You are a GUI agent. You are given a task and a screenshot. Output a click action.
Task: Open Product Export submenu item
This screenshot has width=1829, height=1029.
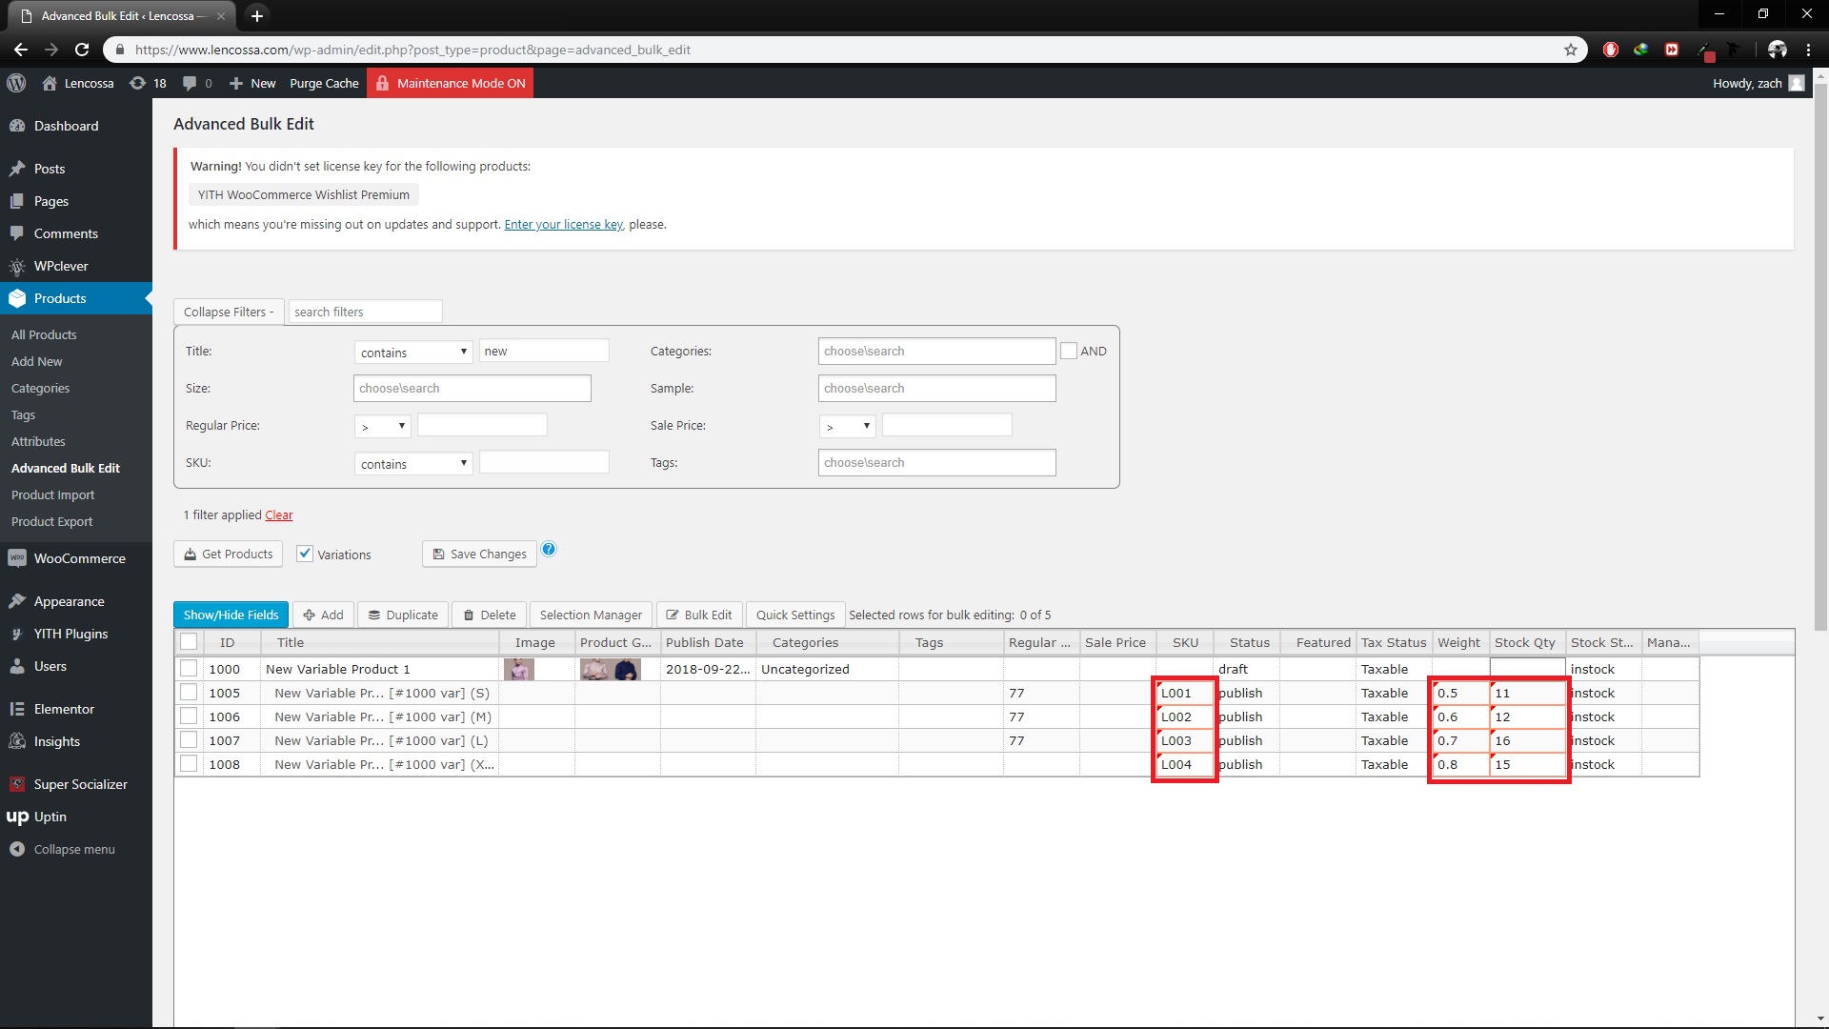52,521
